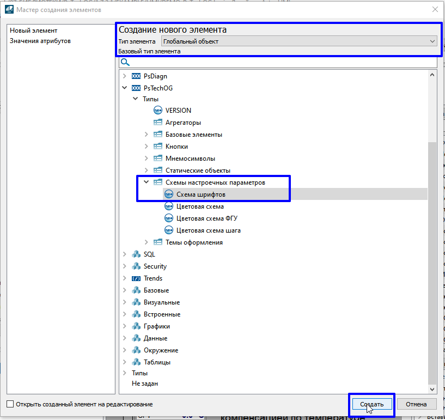The height and width of the screenshot is (420, 445).
Task: Click the Агрегаторы folder icon
Action: pos(158,123)
